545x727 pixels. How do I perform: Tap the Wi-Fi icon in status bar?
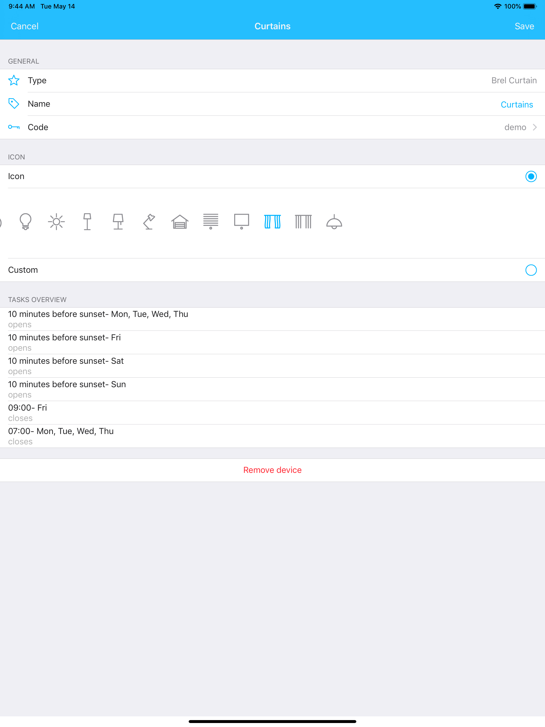(498, 6)
